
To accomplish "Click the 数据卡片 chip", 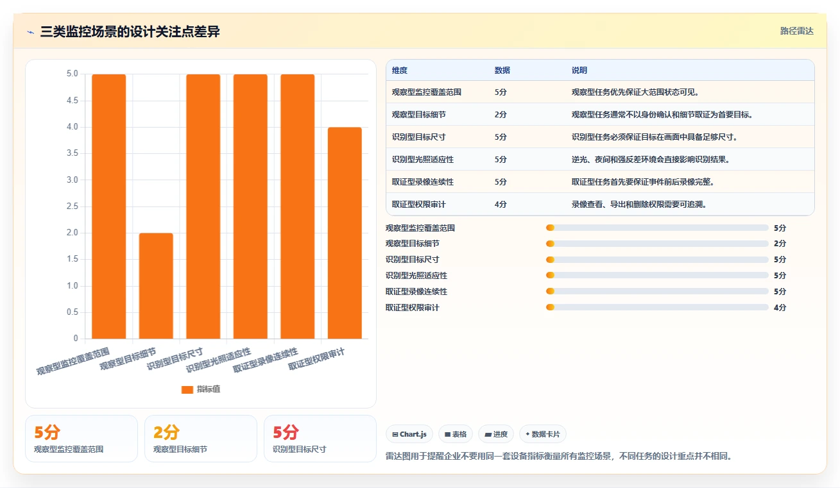I will tap(543, 434).
